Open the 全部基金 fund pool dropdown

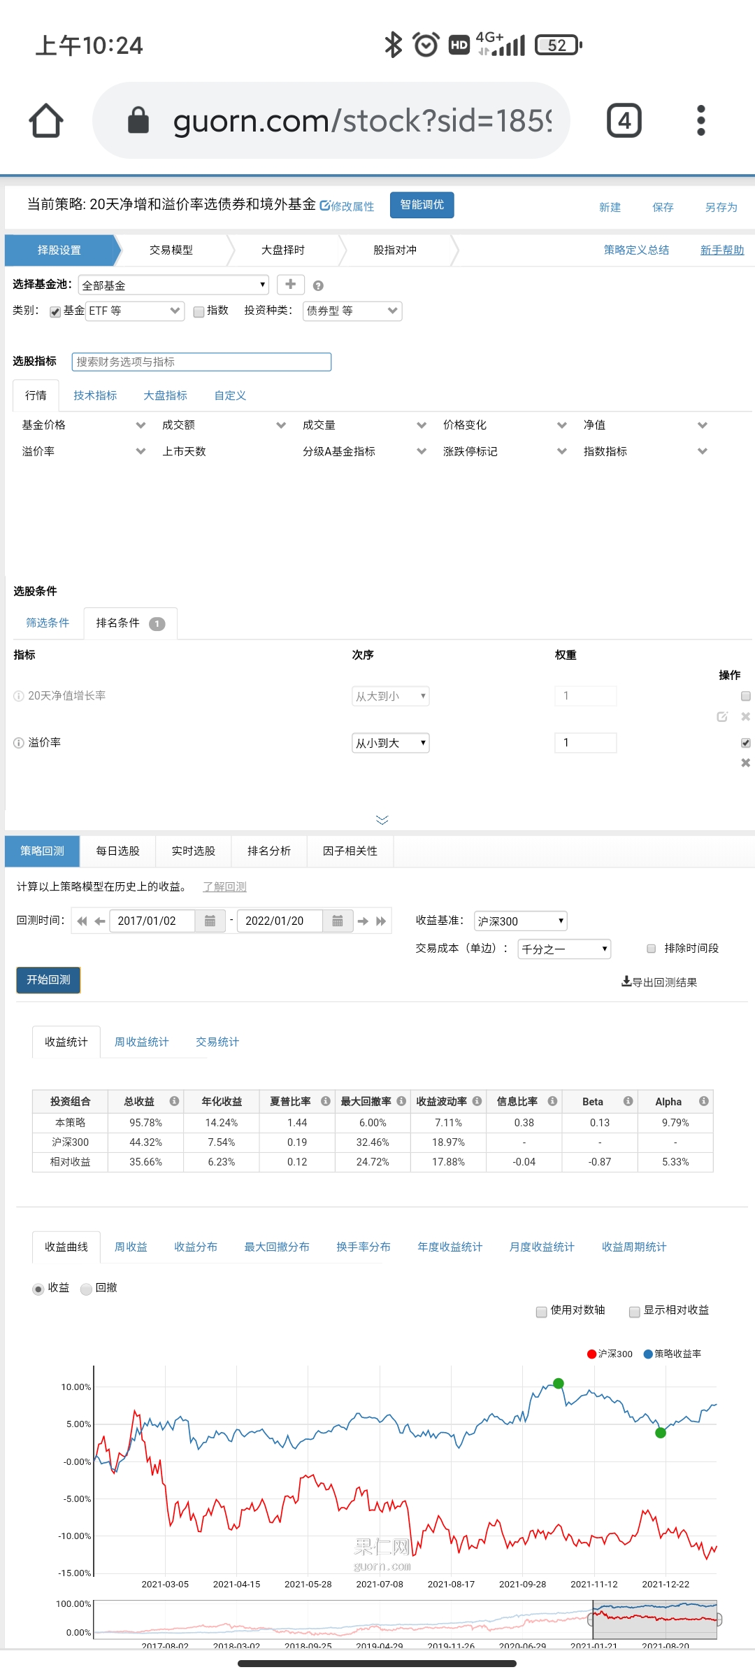pyautogui.click(x=173, y=285)
